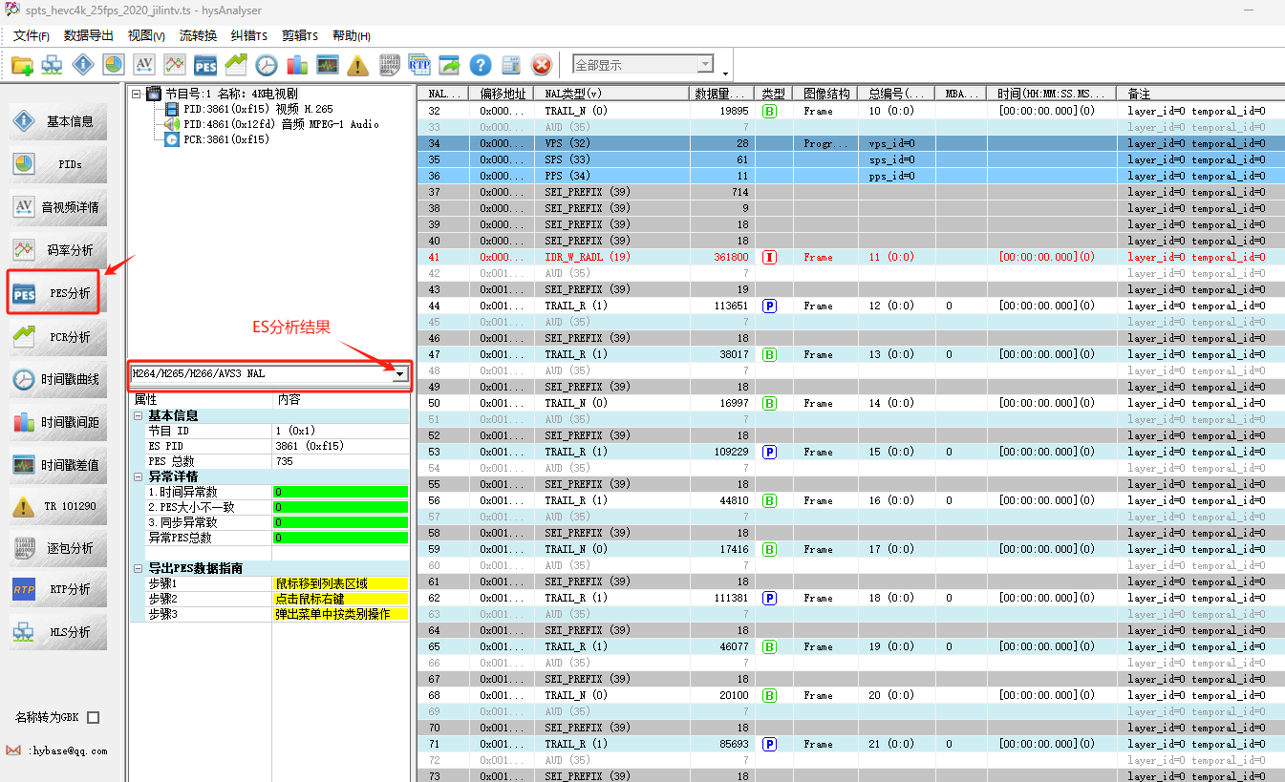The width and height of the screenshot is (1285, 782).
Task: Open the TR 101290 warning triangle toolbar icon
Action: coord(358,65)
